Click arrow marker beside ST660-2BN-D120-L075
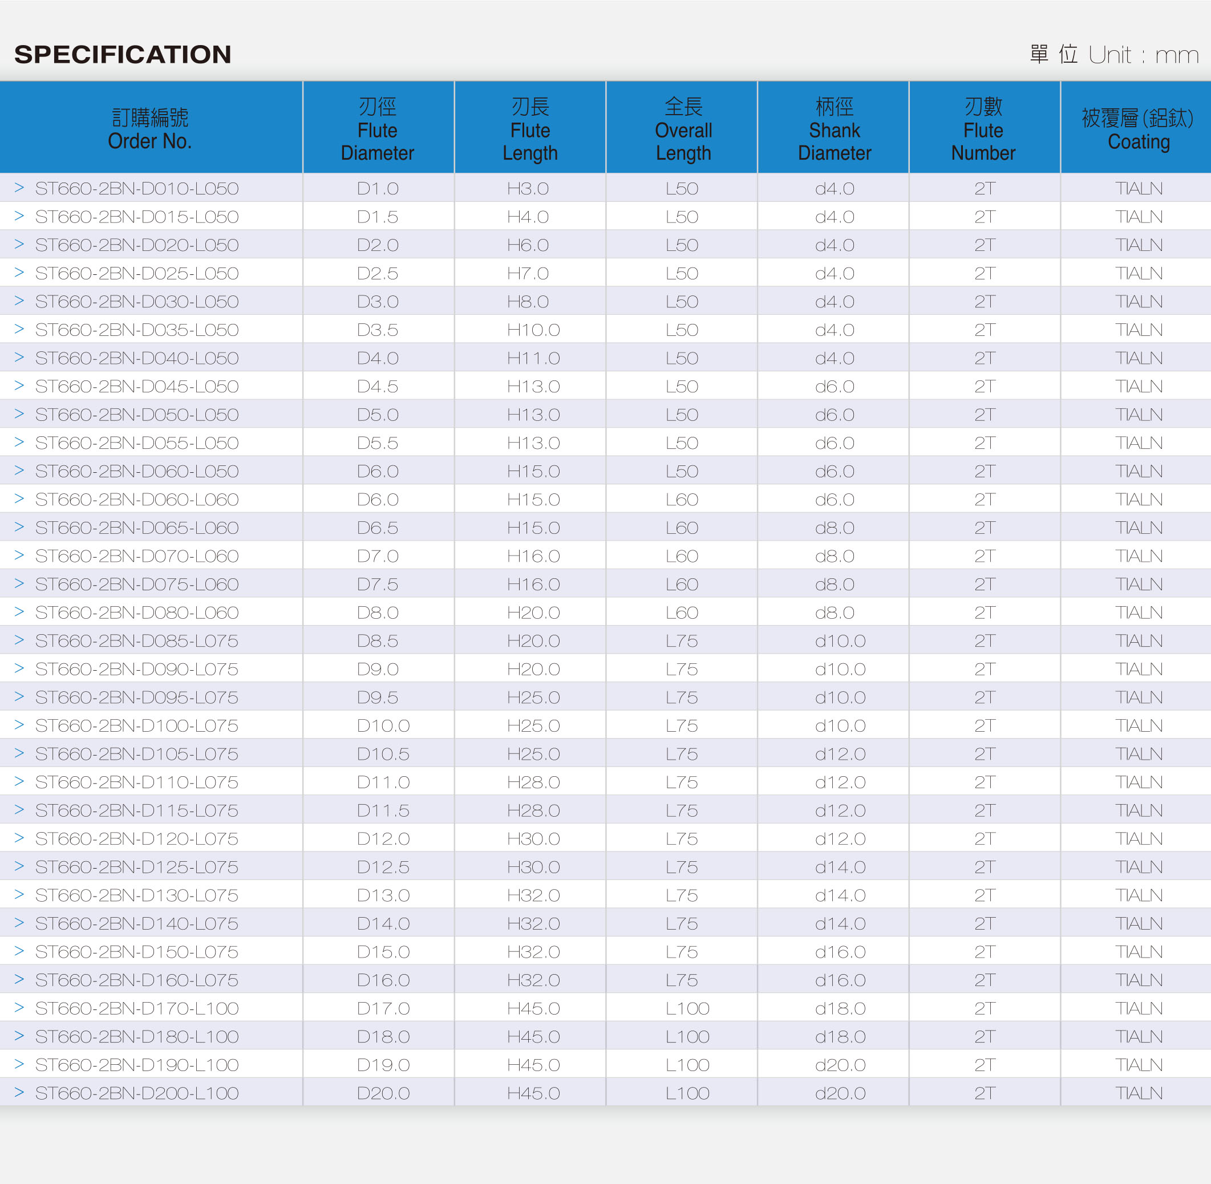The image size is (1211, 1184). (19, 838)
